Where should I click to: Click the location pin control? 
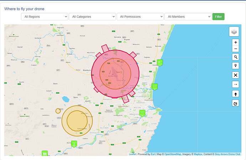(235, 66)
